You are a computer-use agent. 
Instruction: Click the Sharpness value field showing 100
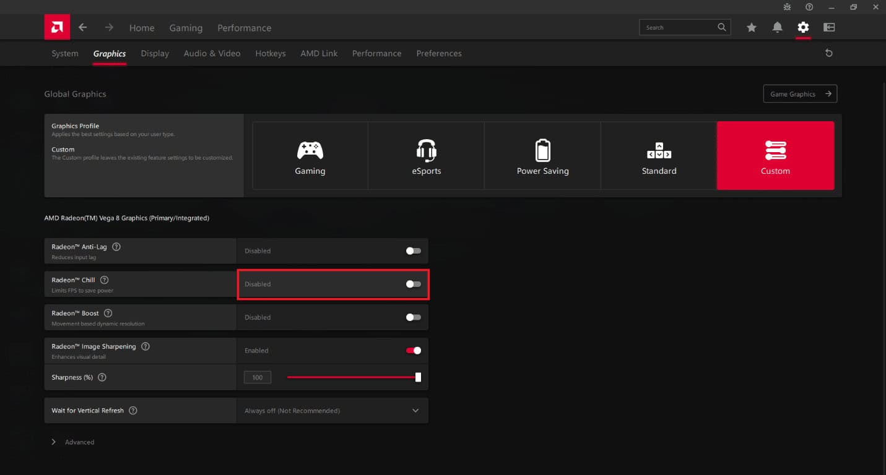pos(258,377)
